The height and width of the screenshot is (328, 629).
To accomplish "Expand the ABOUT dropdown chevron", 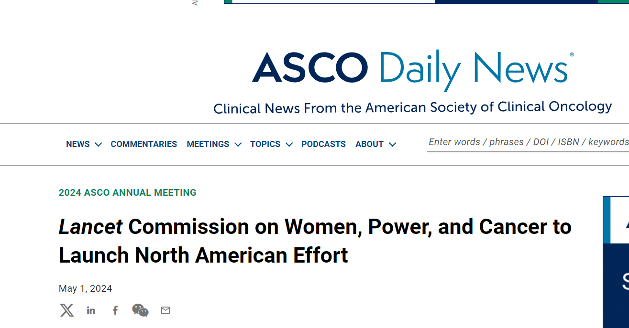I will [x=393, y=144].
